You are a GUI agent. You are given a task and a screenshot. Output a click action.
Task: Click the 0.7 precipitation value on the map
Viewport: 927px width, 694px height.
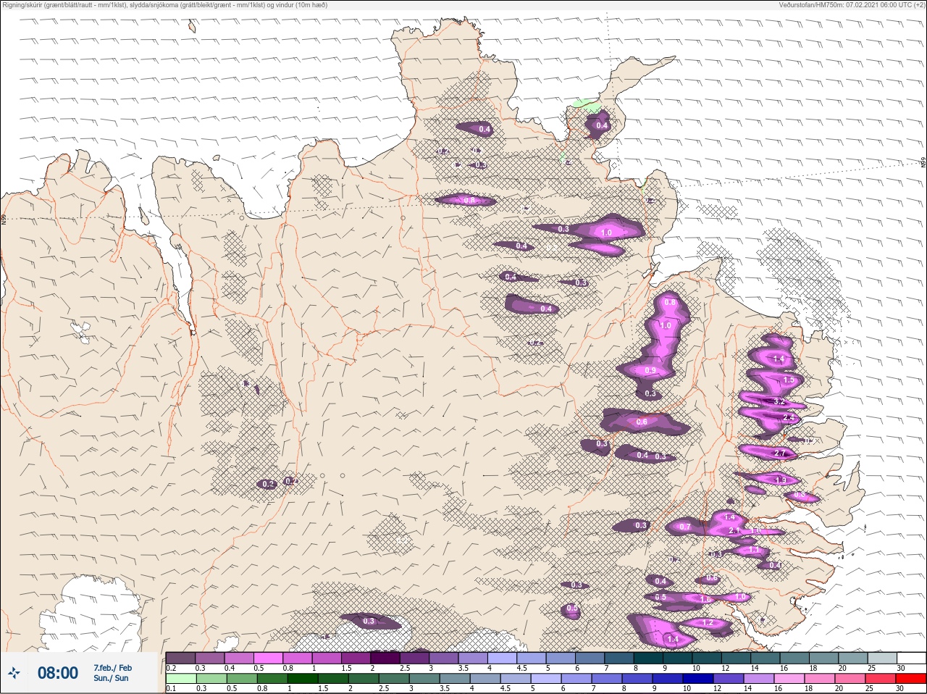(685, 527)
